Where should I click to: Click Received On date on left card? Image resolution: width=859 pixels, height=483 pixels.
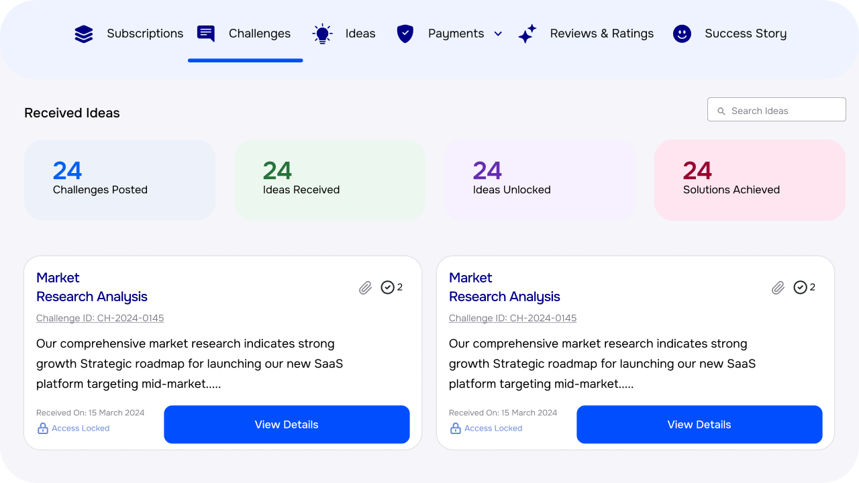pyautogui.click(x=91, y=413)
